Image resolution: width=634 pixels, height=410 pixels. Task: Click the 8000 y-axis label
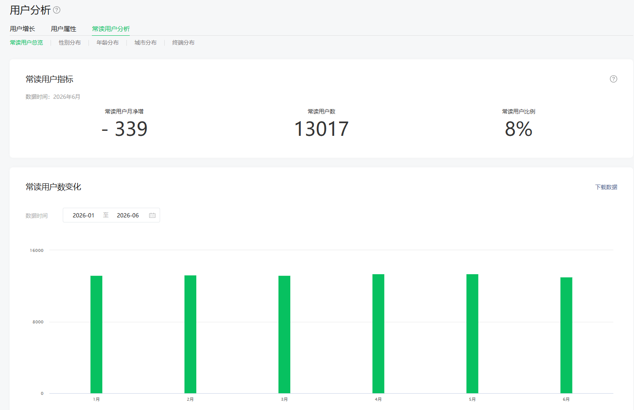[38, 322]
